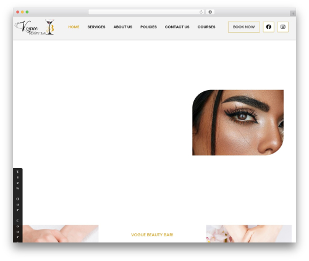Go to the Courses menu item
The height and width of the screenshot is (261, 309).
(206, 27)
